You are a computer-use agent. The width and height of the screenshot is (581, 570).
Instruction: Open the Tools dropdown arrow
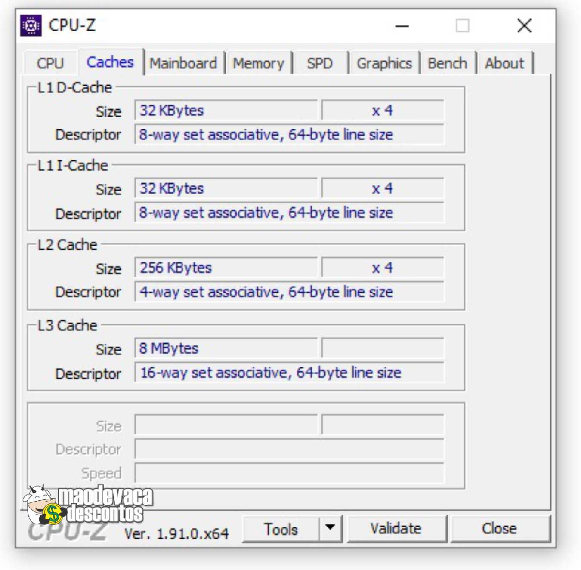pyautogui.click(x=330, y=528)
